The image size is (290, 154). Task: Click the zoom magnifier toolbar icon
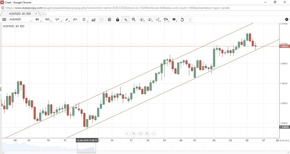(x=134, y=19)
